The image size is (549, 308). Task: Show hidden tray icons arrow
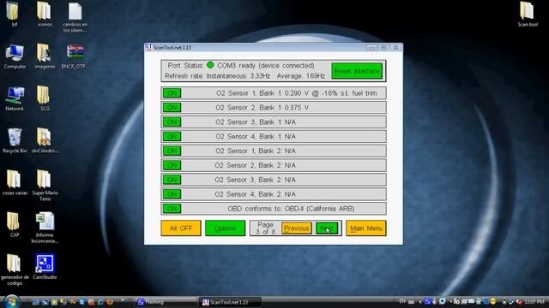click(420, 302)
